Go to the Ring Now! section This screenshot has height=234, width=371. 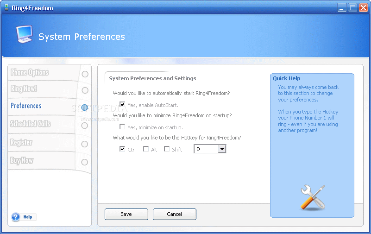coord(24,89)
